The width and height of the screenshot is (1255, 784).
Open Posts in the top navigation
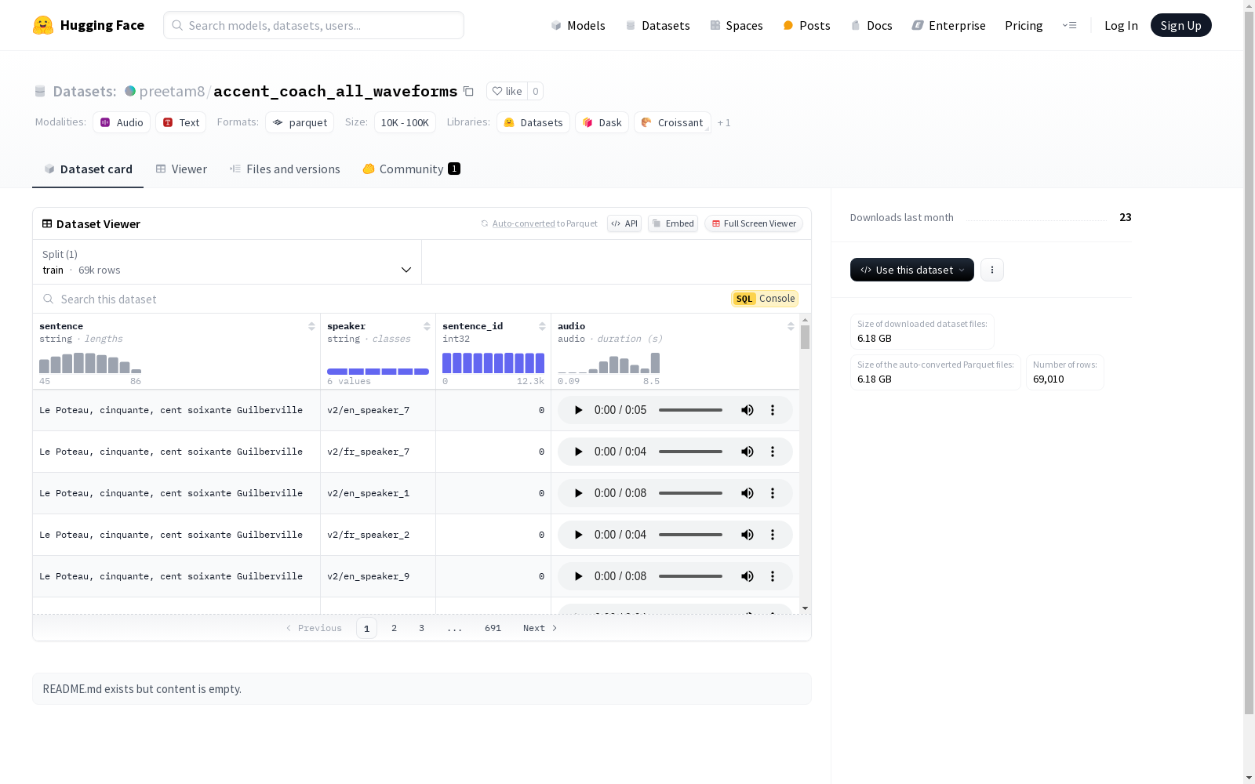click(807, 25)
